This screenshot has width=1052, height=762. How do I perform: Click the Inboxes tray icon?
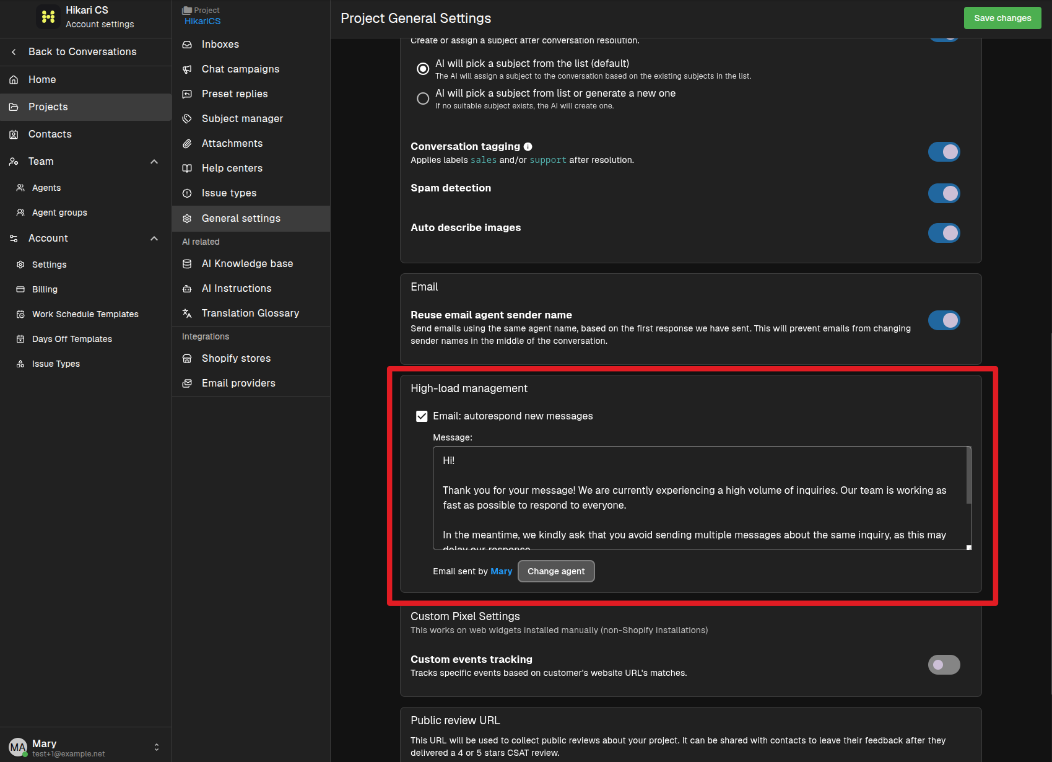point(187,45)
